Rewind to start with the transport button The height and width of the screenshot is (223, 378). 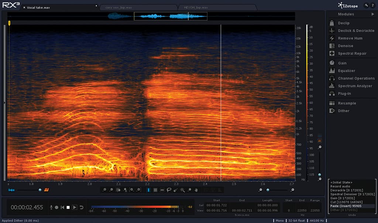[x=62, y=208]
